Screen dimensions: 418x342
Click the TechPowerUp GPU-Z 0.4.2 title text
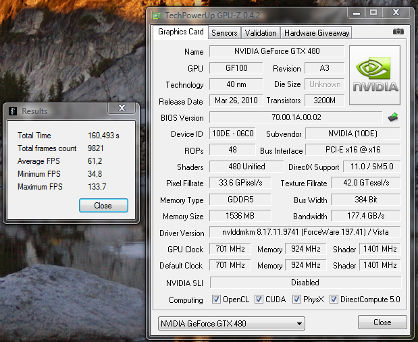point(212,16)
